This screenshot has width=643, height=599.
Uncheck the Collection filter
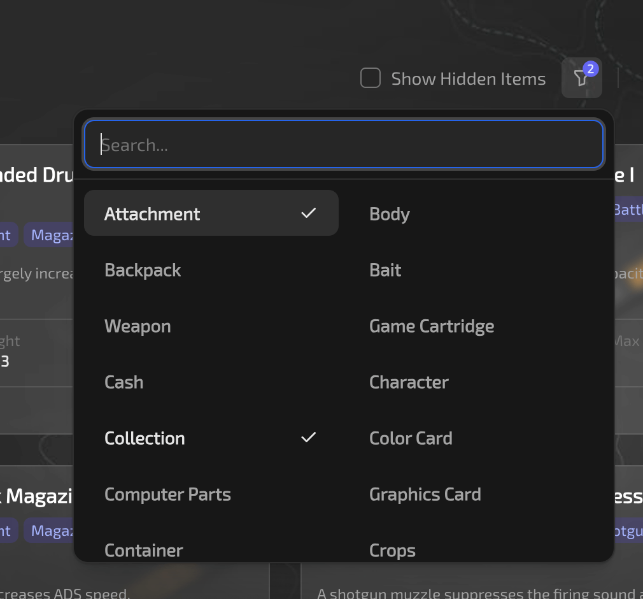(x=145, y=438)
